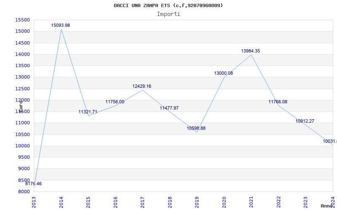Click the 2020 x-axis label

pos(224,202)
